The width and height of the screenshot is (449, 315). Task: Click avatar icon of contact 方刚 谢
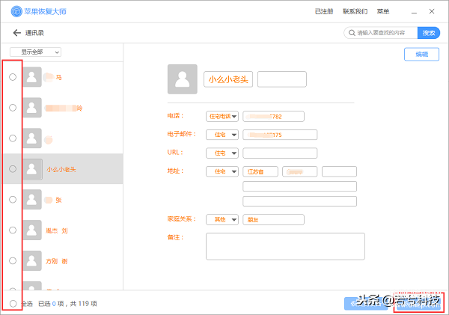pos(32,261)
